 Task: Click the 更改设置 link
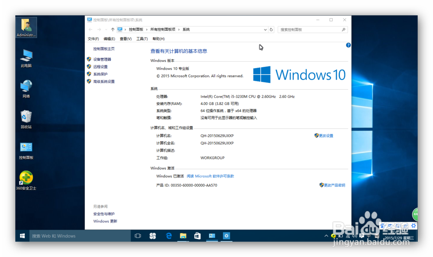[x=326, y=136]
